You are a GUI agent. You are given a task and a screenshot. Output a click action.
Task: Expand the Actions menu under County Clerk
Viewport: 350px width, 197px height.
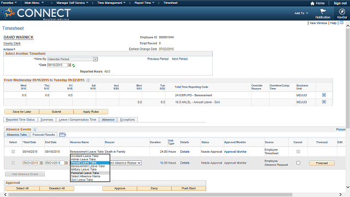[9, 49]
